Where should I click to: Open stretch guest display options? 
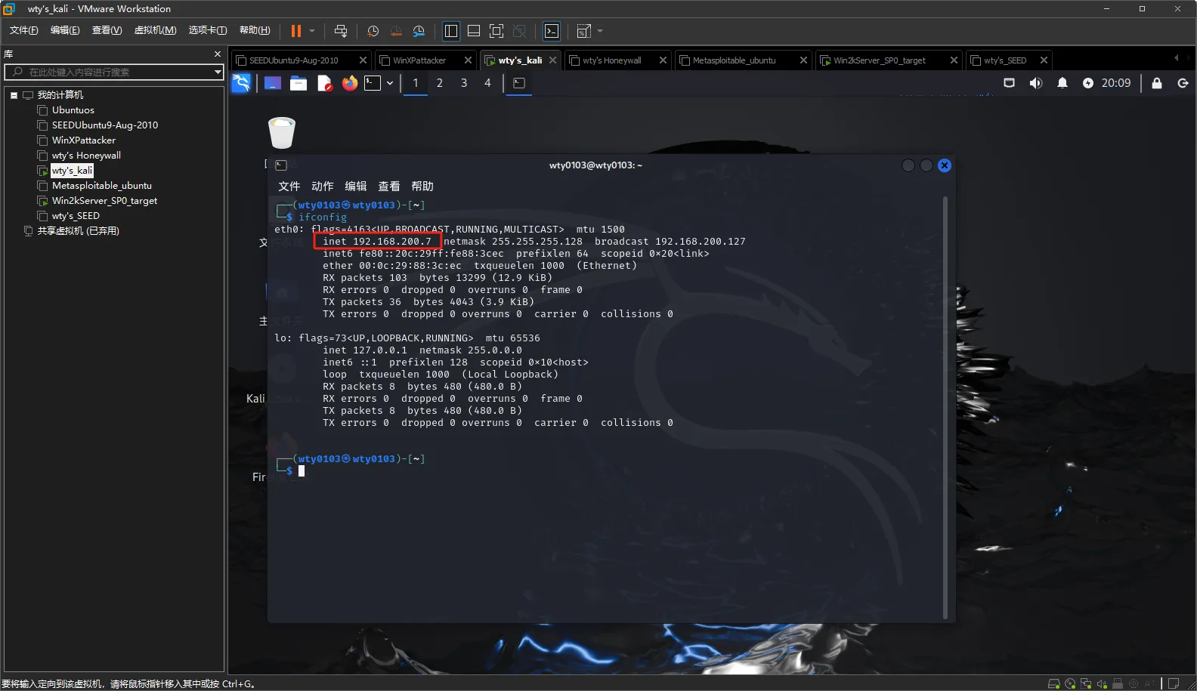584,31
